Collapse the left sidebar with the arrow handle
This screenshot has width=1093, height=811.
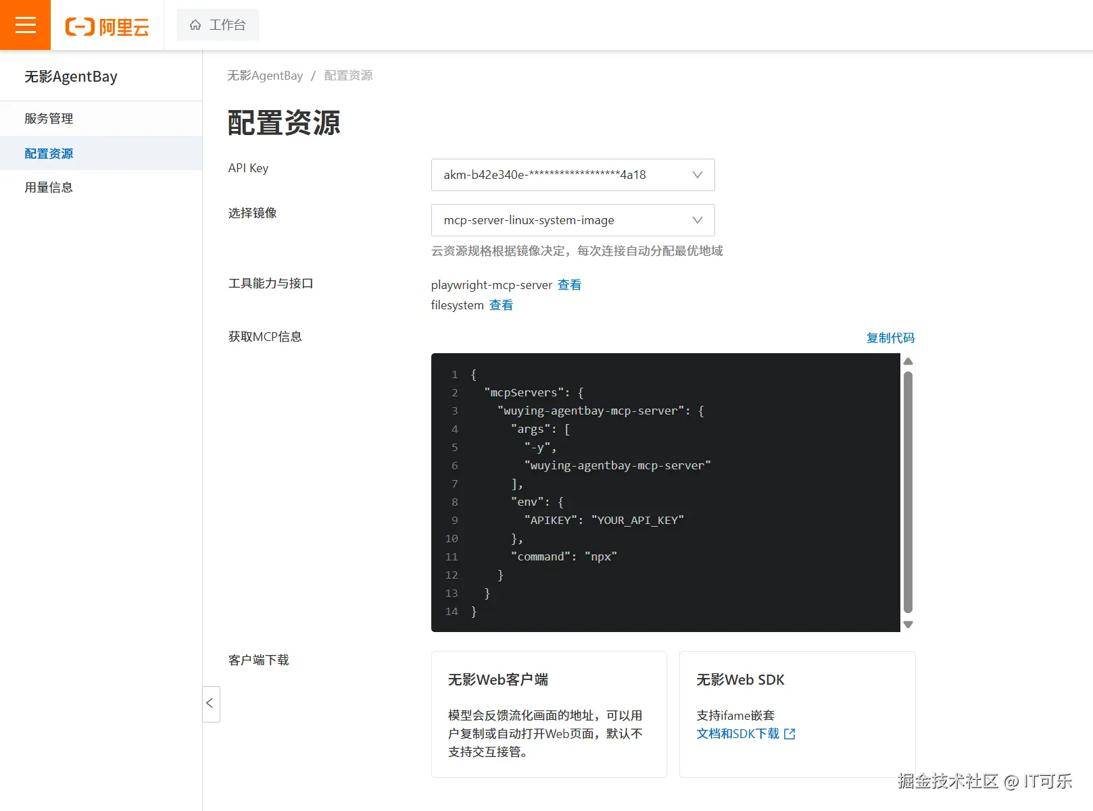pyautogui.click(x=210, y=704)
